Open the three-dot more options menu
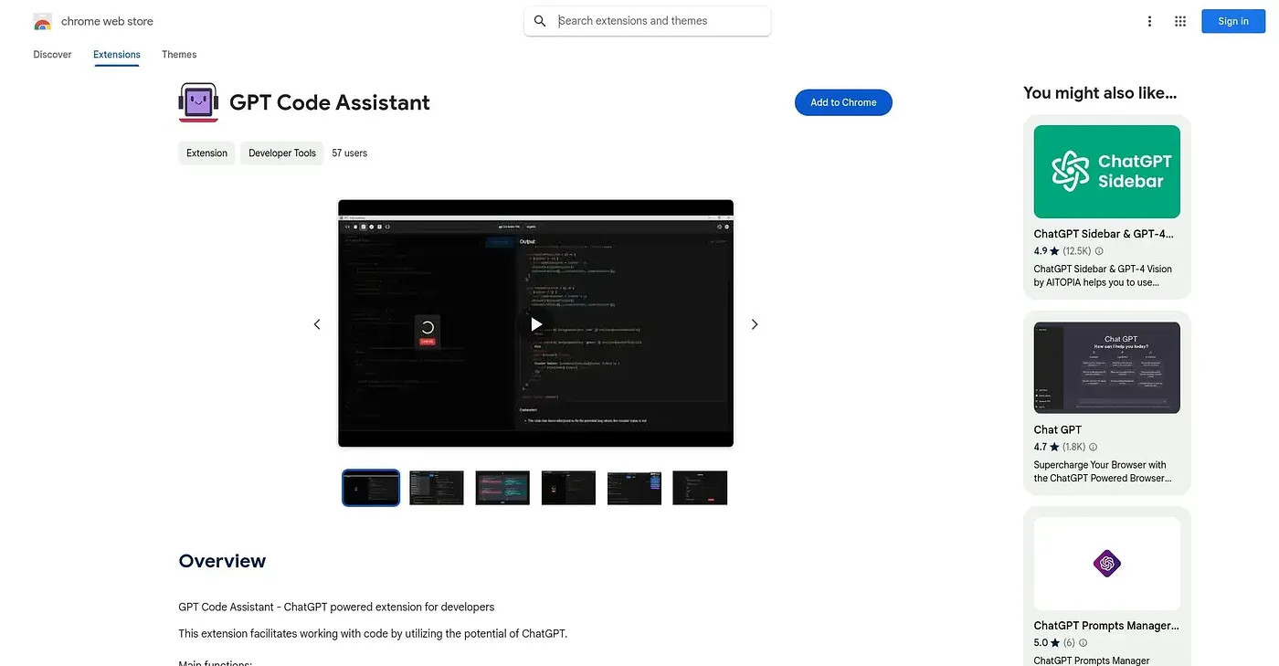Image resolution: width=1279 pixels, height=666 pixels. pos(1149,21)
